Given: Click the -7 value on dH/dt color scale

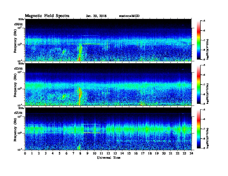Looking at the screenshot, I should pyautogui.click(x=204, y=40).
